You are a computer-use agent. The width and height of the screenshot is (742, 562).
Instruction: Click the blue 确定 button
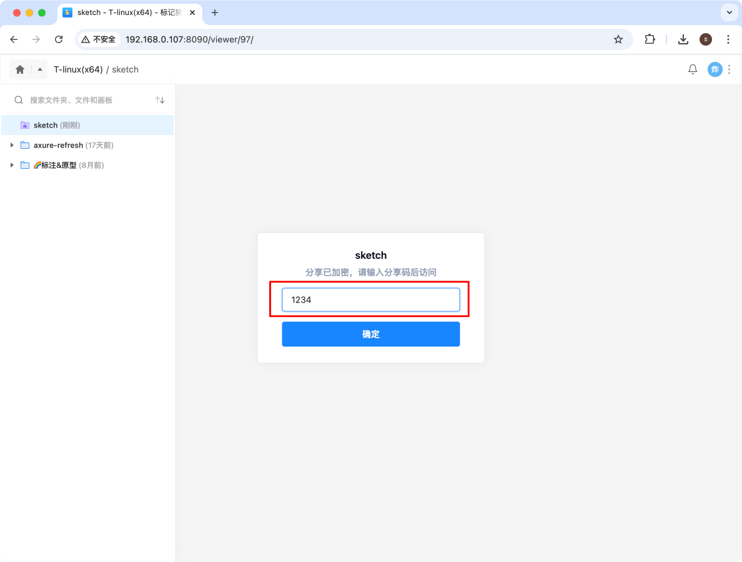click(370, 334)
